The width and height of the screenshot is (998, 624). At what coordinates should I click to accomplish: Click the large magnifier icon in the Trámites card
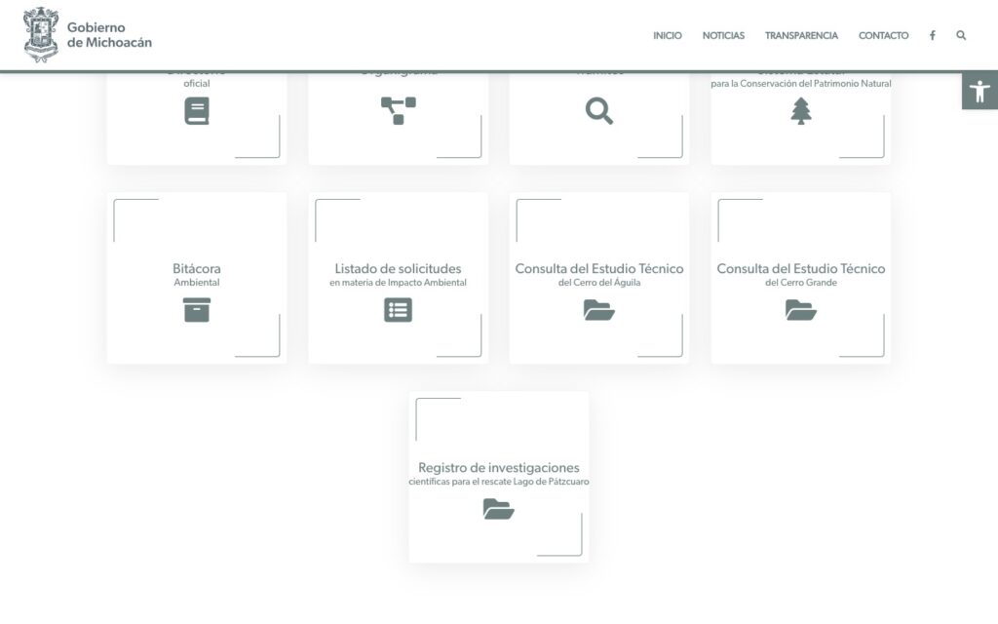[599, 111]
